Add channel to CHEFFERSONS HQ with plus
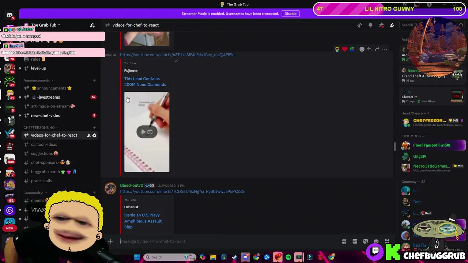The height and width of the screenshot is (263, 468). [x=94, y=127]
